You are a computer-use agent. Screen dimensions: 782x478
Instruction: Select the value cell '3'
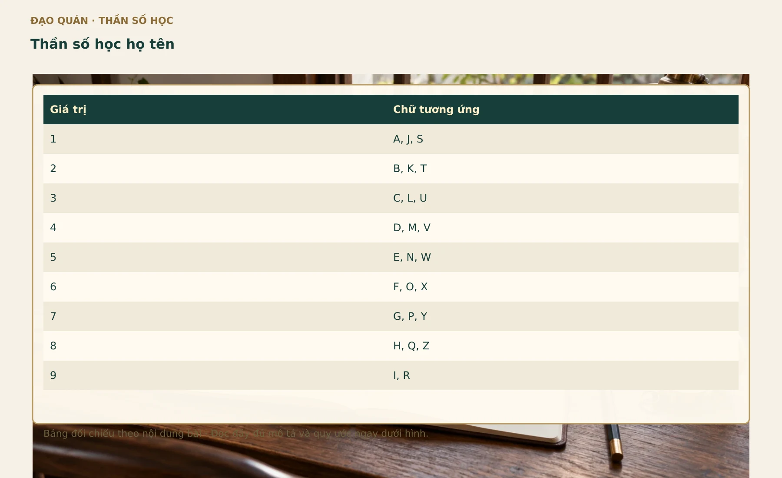[215, 198]
